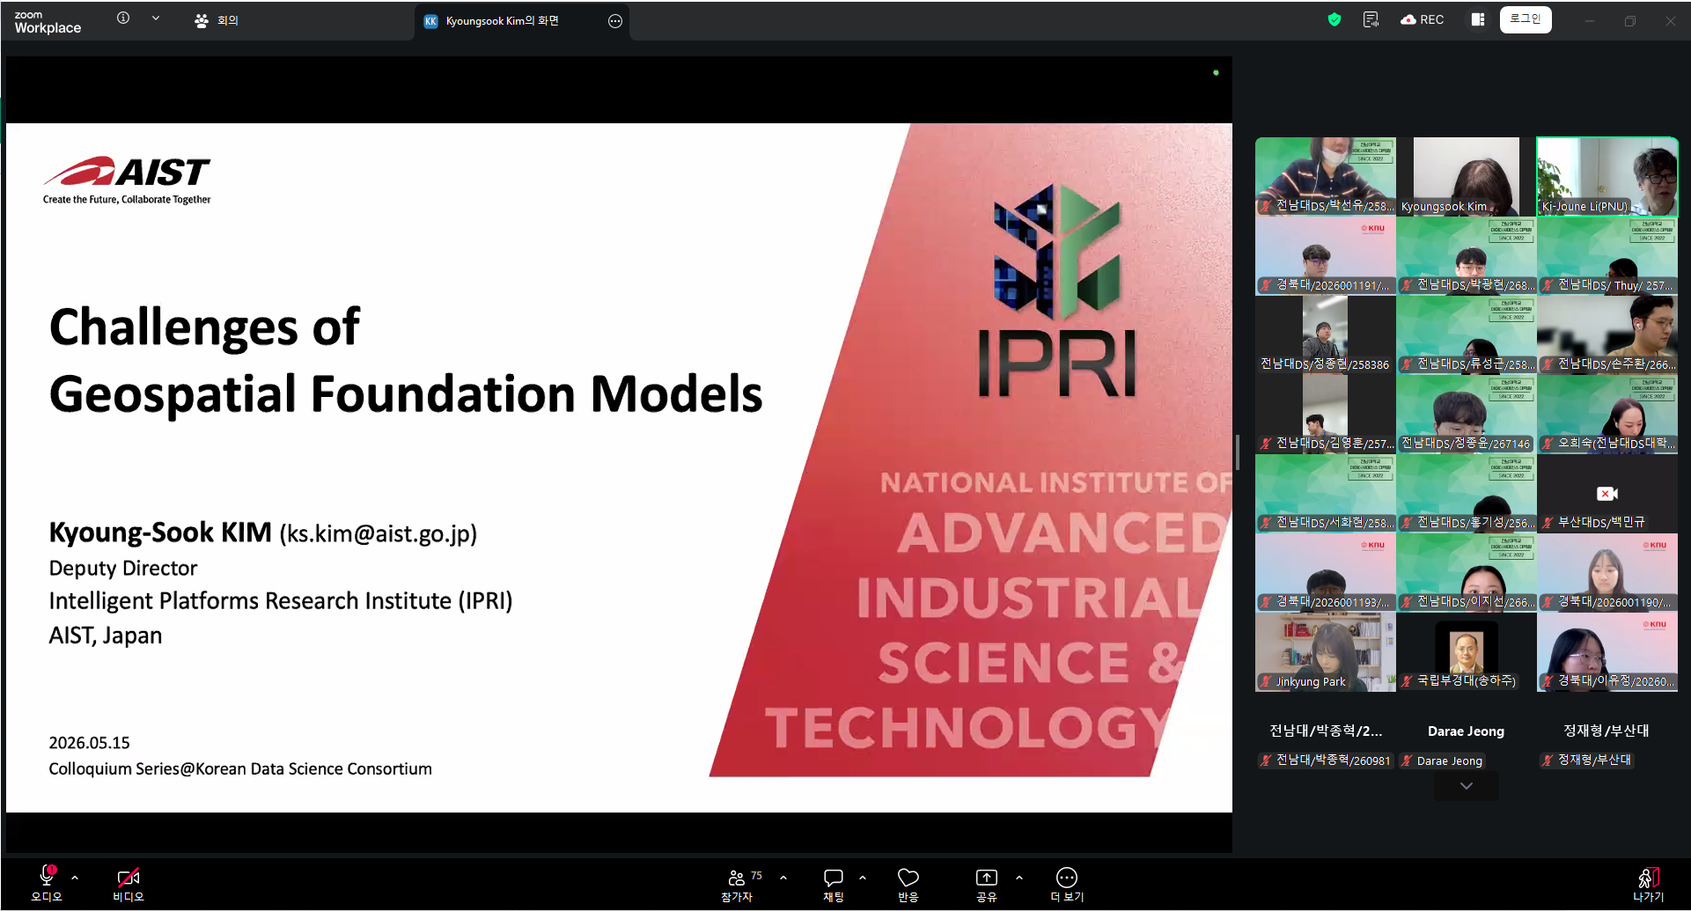Leave the meeting with 나가기
Viewport: 1691px width, 911px height.
pos(1649,885)
